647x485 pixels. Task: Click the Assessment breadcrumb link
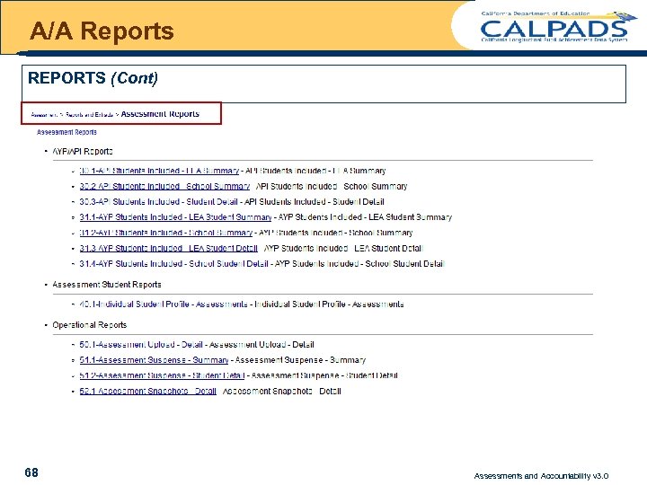click(44, 115)
